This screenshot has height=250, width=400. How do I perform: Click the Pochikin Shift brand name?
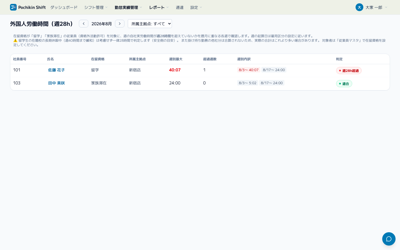(x=32, y=7)
